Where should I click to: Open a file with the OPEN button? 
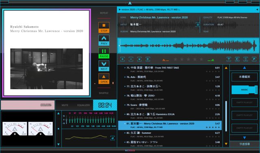click(104, 78)
